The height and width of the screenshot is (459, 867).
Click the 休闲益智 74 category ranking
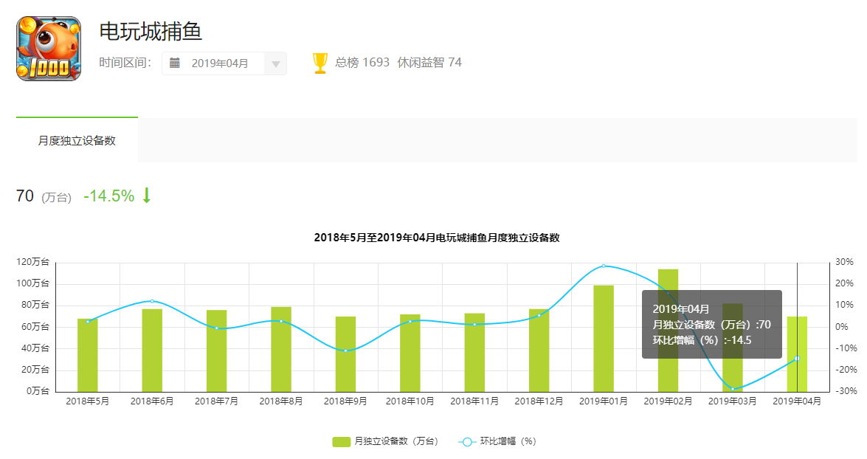[429, 63]
